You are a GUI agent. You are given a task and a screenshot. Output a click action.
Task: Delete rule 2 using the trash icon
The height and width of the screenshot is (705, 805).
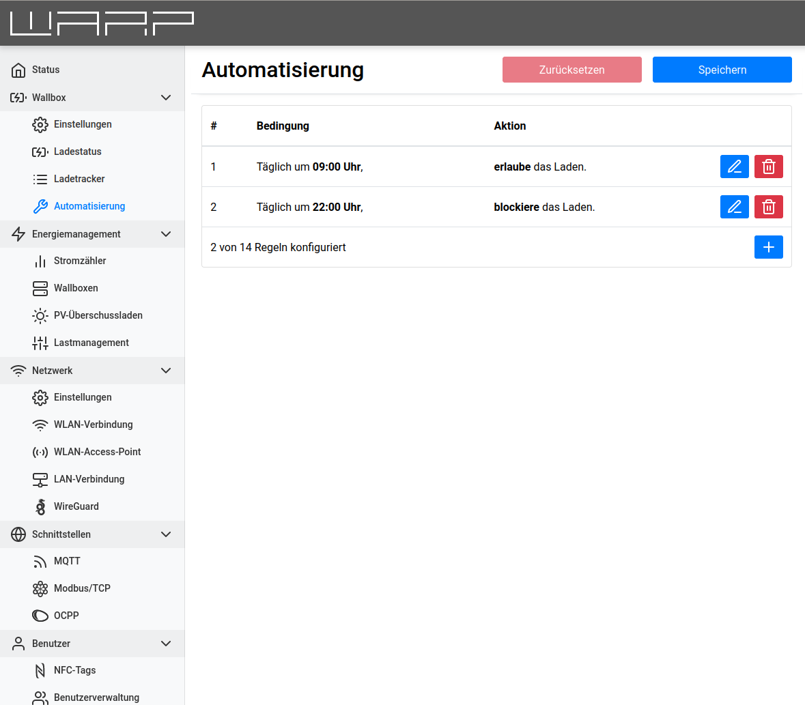768,207
